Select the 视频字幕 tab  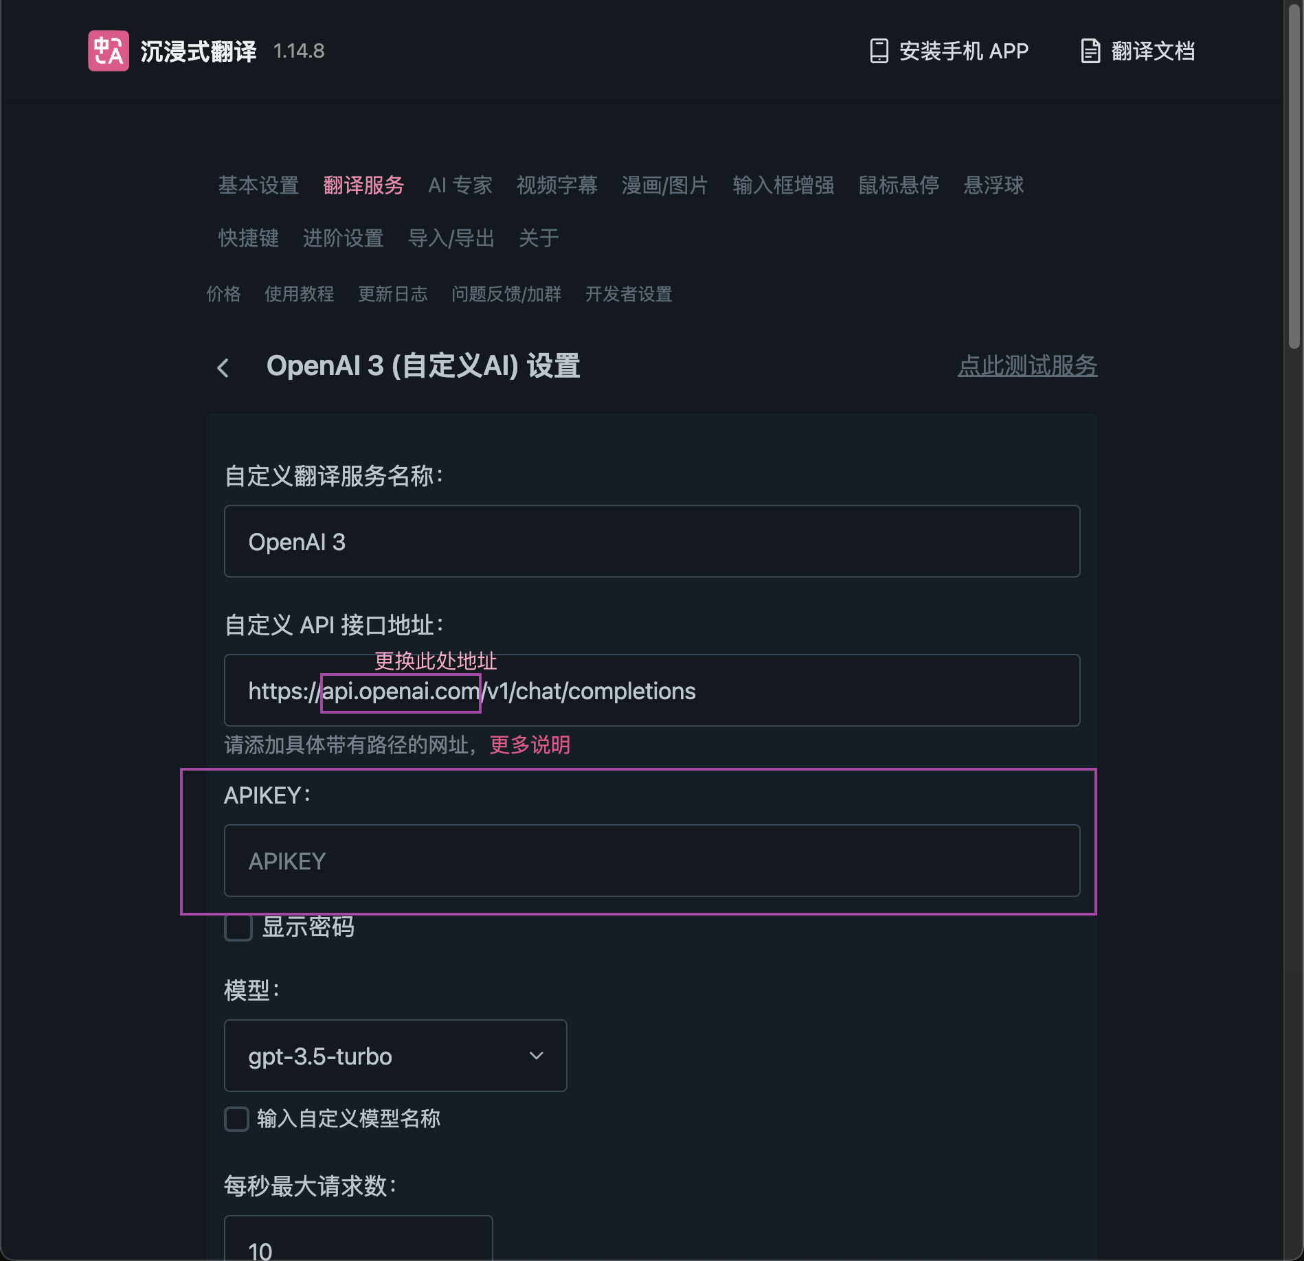(x=557, y=185)
